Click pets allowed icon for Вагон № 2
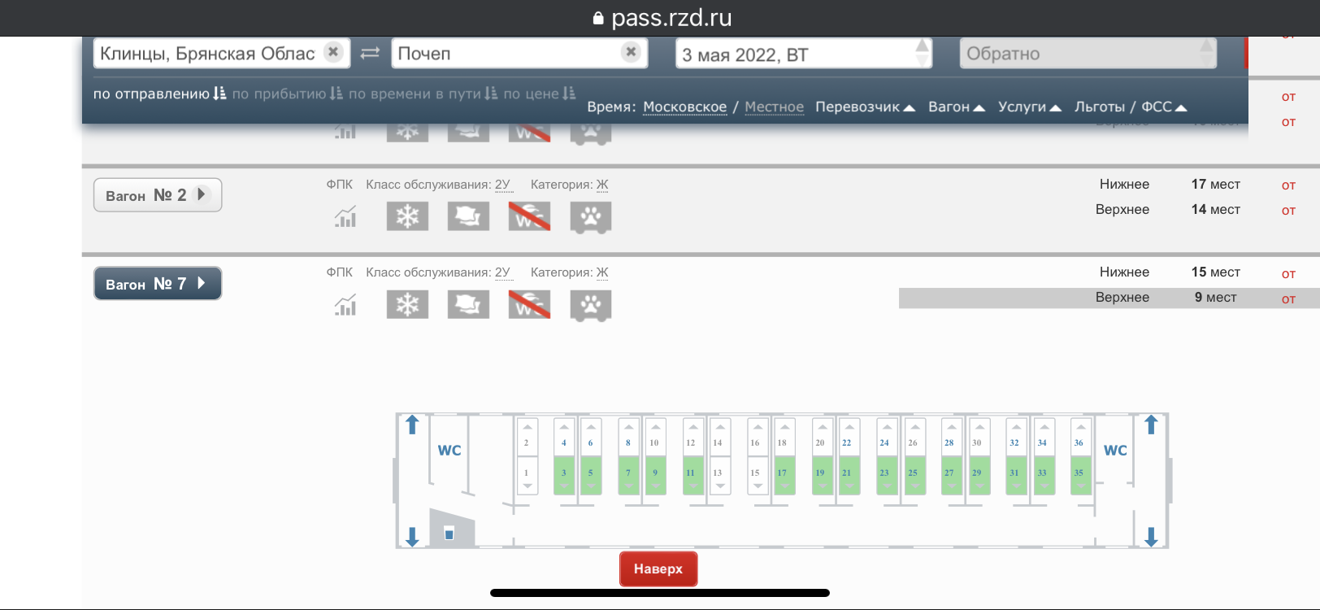 pos(591,216)
